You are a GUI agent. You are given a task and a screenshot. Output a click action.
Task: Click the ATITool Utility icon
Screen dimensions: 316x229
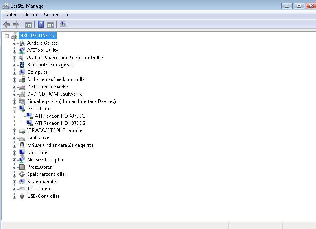click(x=22, y=50)
